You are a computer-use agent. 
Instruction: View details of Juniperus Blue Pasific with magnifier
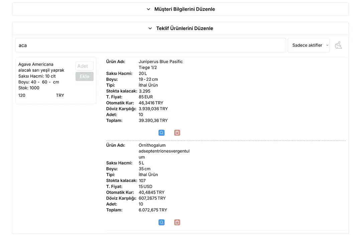tap(161, 133)
